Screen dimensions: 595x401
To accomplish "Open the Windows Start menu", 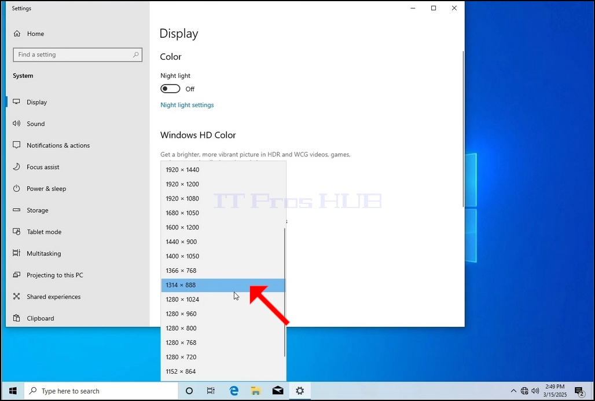I will [13, 391].
